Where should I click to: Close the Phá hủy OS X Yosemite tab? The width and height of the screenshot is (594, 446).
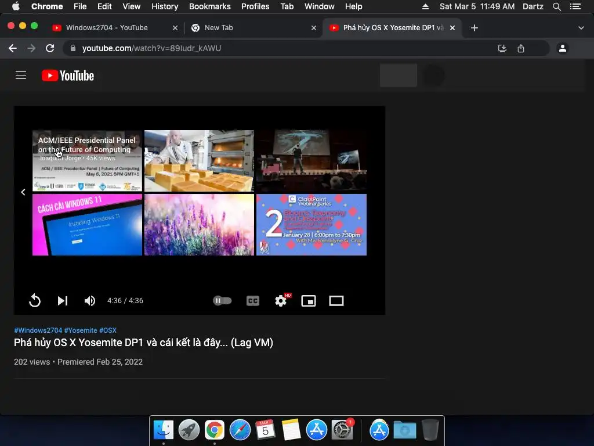[452, 28]
